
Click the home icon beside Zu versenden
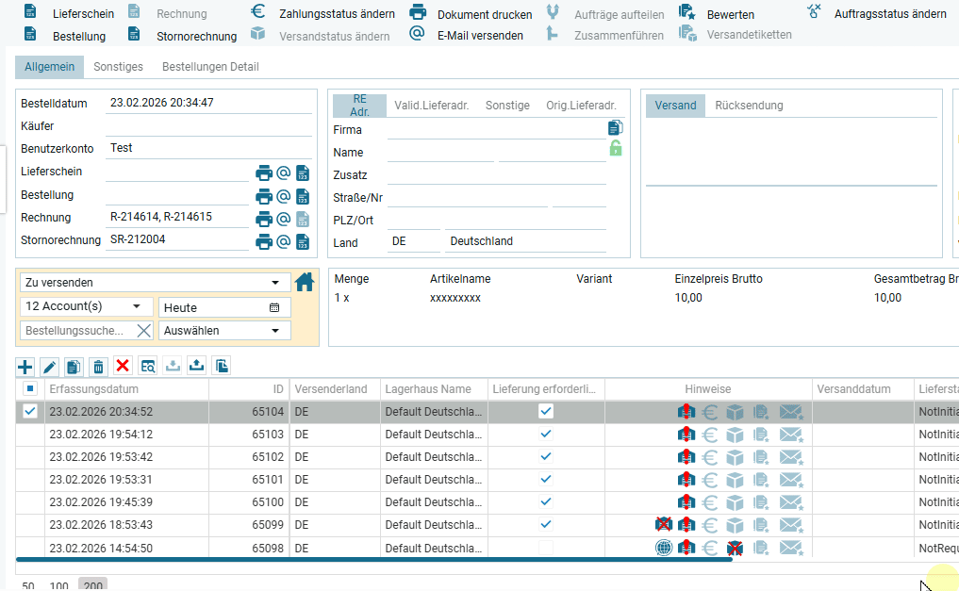tap(305, 282)
